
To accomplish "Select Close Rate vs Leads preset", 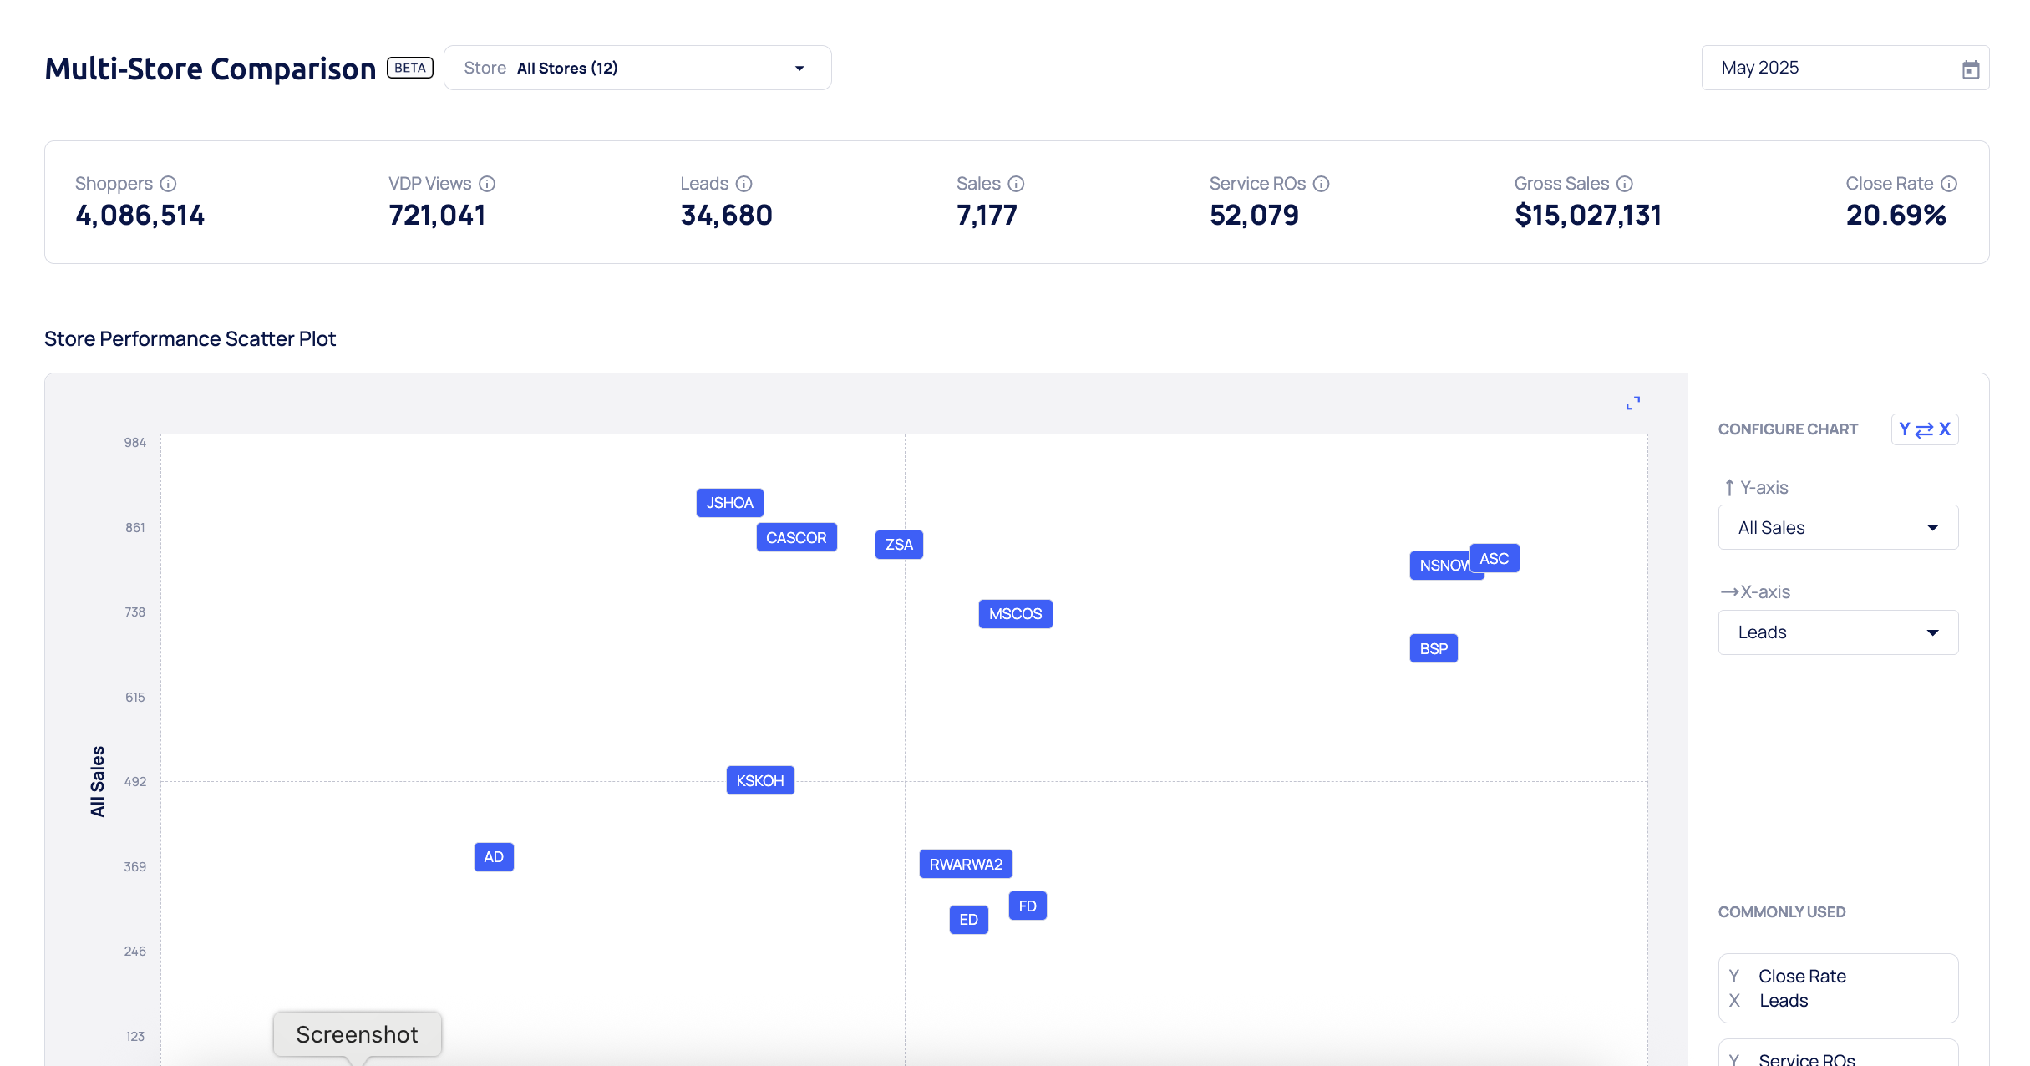I will click(x=1837, y=988).
